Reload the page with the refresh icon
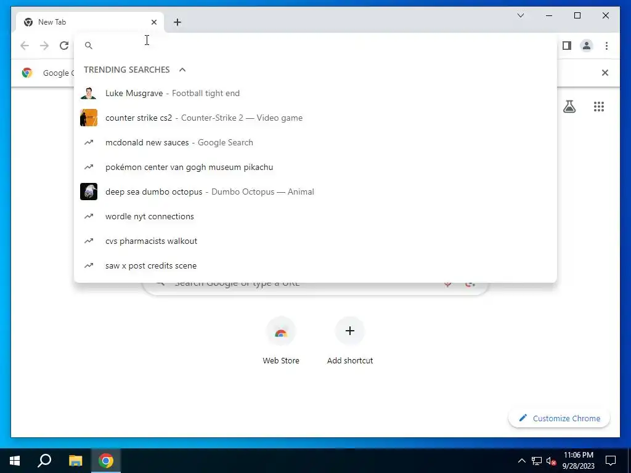The height and width of the screenshot is (473, 631). tap(64, 46)
